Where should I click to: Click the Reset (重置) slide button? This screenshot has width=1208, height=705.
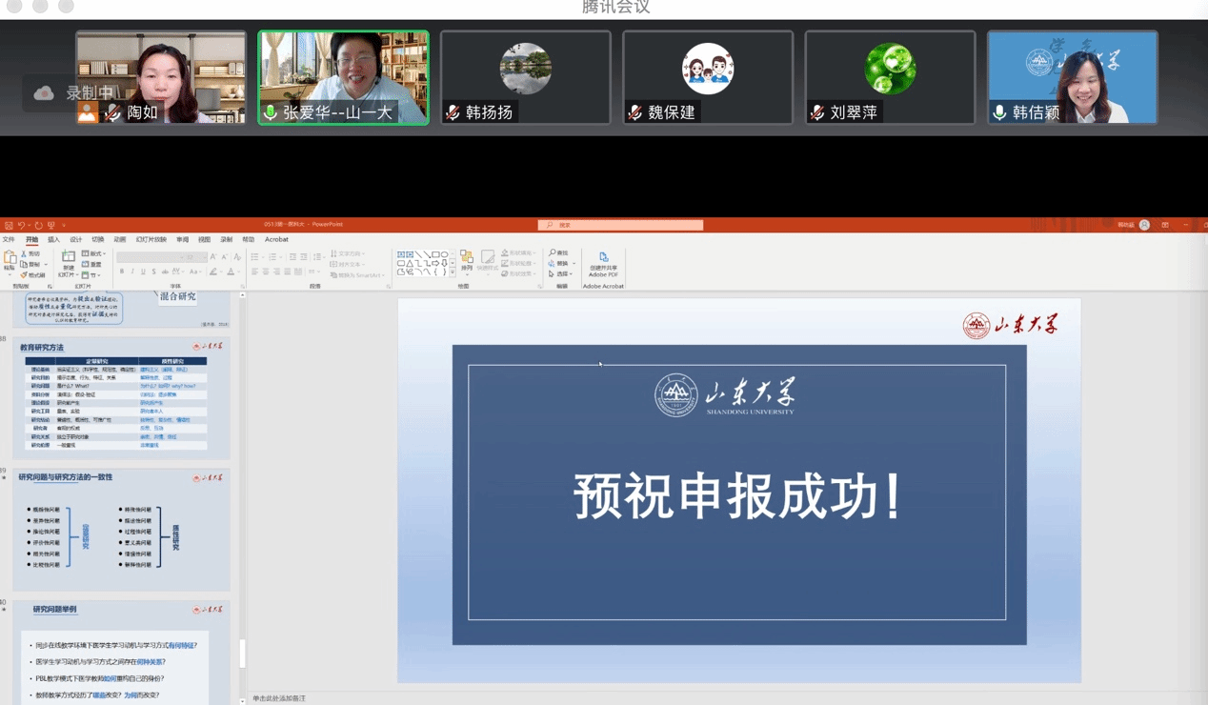(x=92, y=265)
